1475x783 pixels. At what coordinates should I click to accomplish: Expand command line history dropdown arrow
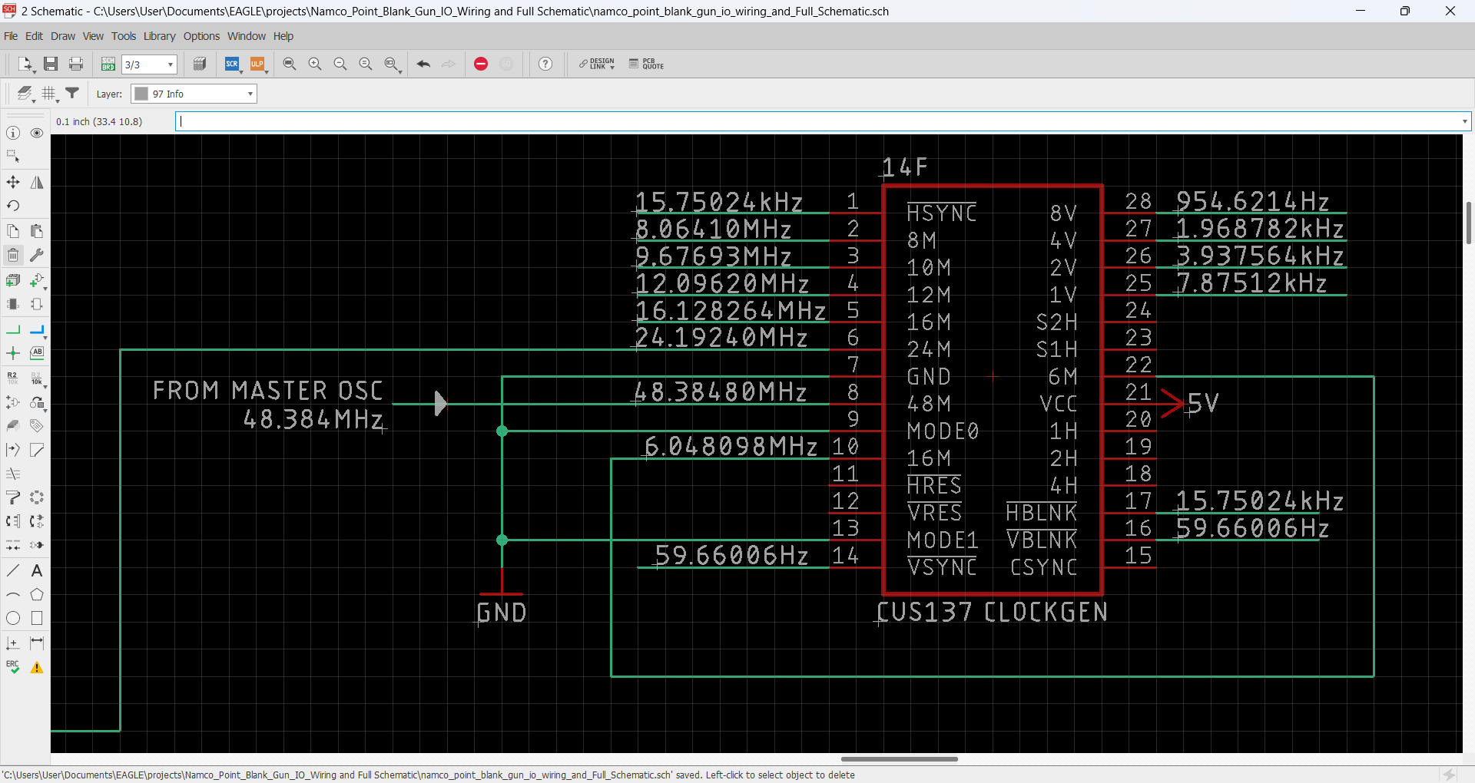click(1464, 121)
